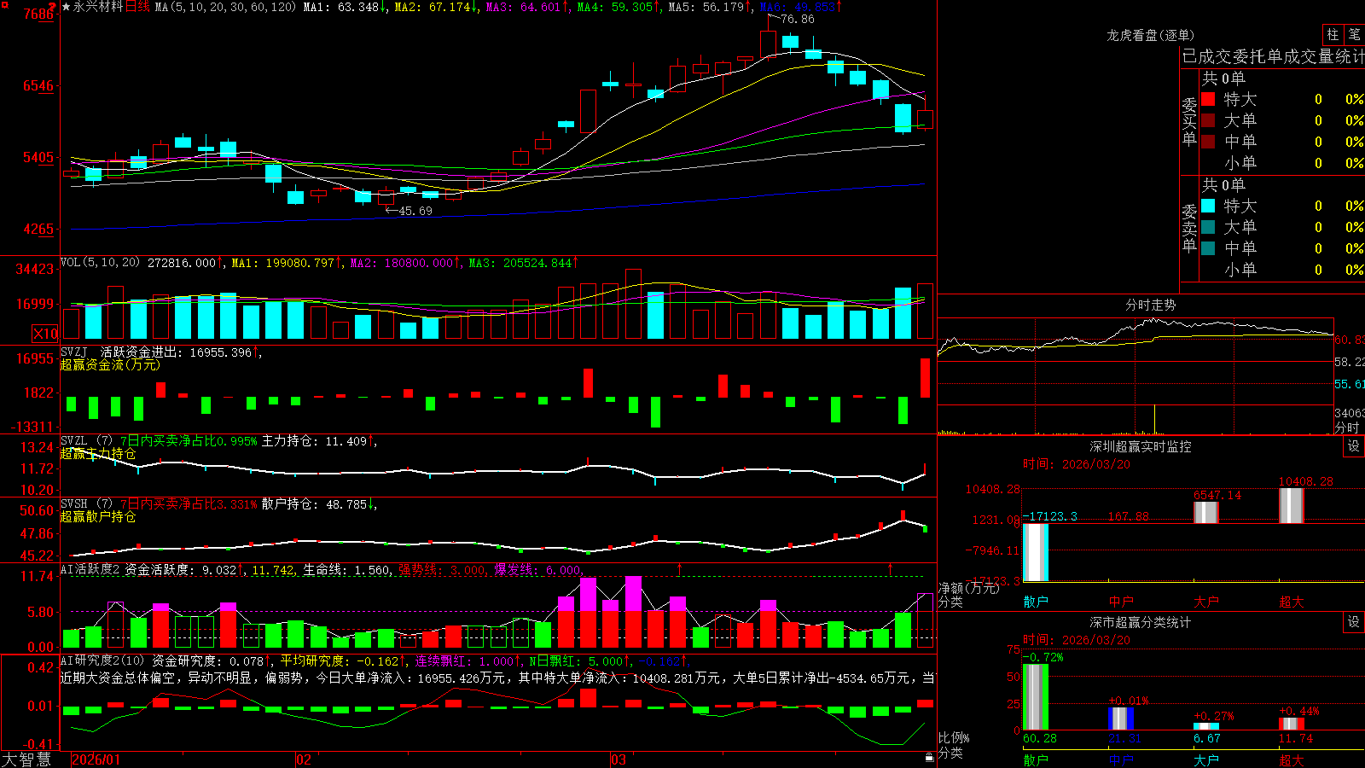Click the ×10 volume scale box
Viewport: 1365px width, 768px height.
[x=45, y=334]
